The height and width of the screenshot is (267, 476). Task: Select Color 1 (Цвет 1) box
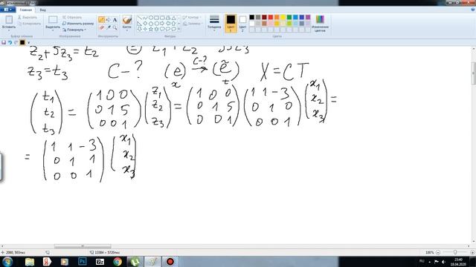231,23
